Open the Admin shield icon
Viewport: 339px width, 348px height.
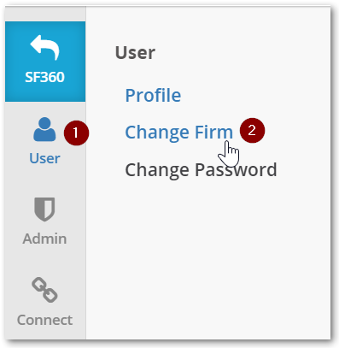[44, 209]
